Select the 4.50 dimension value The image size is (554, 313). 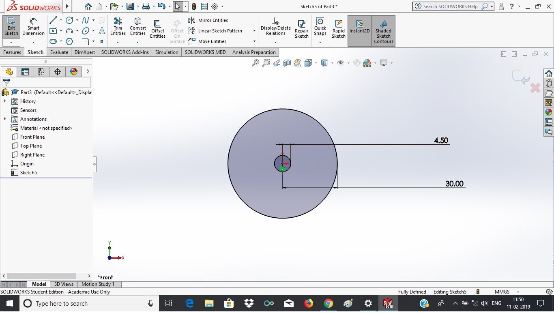click(x=441, y=141)
